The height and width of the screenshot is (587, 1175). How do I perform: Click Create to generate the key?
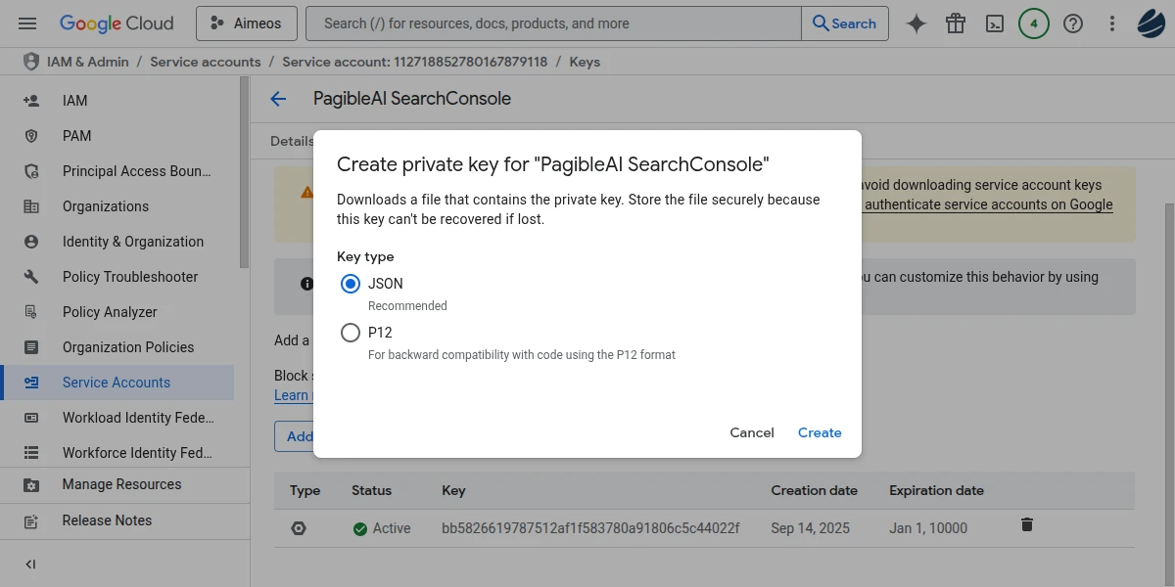tap(820, 432)
